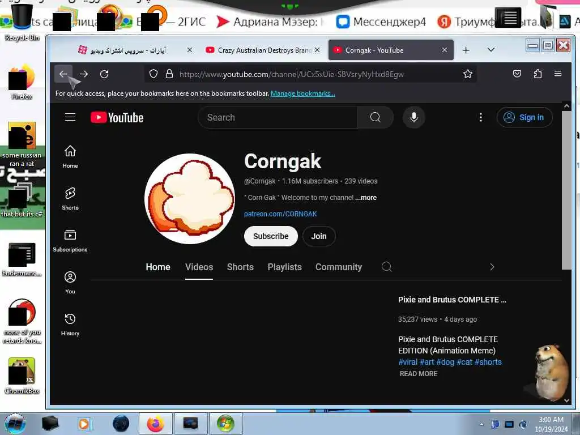Select the GhomikBox desktop icon
Screen dimensions: 580x435
[22, 376]
